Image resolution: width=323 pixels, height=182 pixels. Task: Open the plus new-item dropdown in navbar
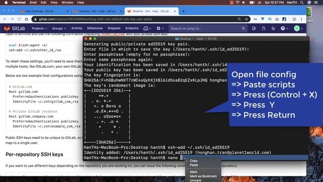160,28
